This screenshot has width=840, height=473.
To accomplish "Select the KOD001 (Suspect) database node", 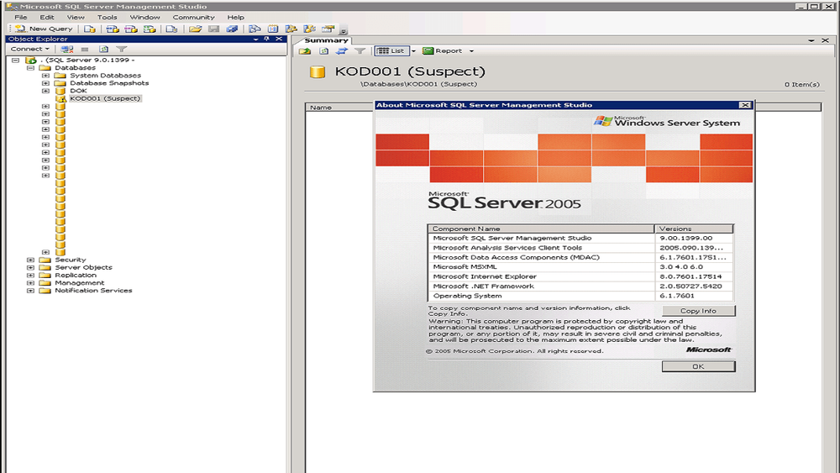I will pos(105,98).
